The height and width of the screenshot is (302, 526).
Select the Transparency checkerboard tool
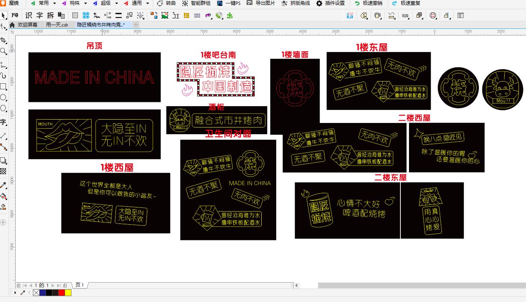click(3, 171)
